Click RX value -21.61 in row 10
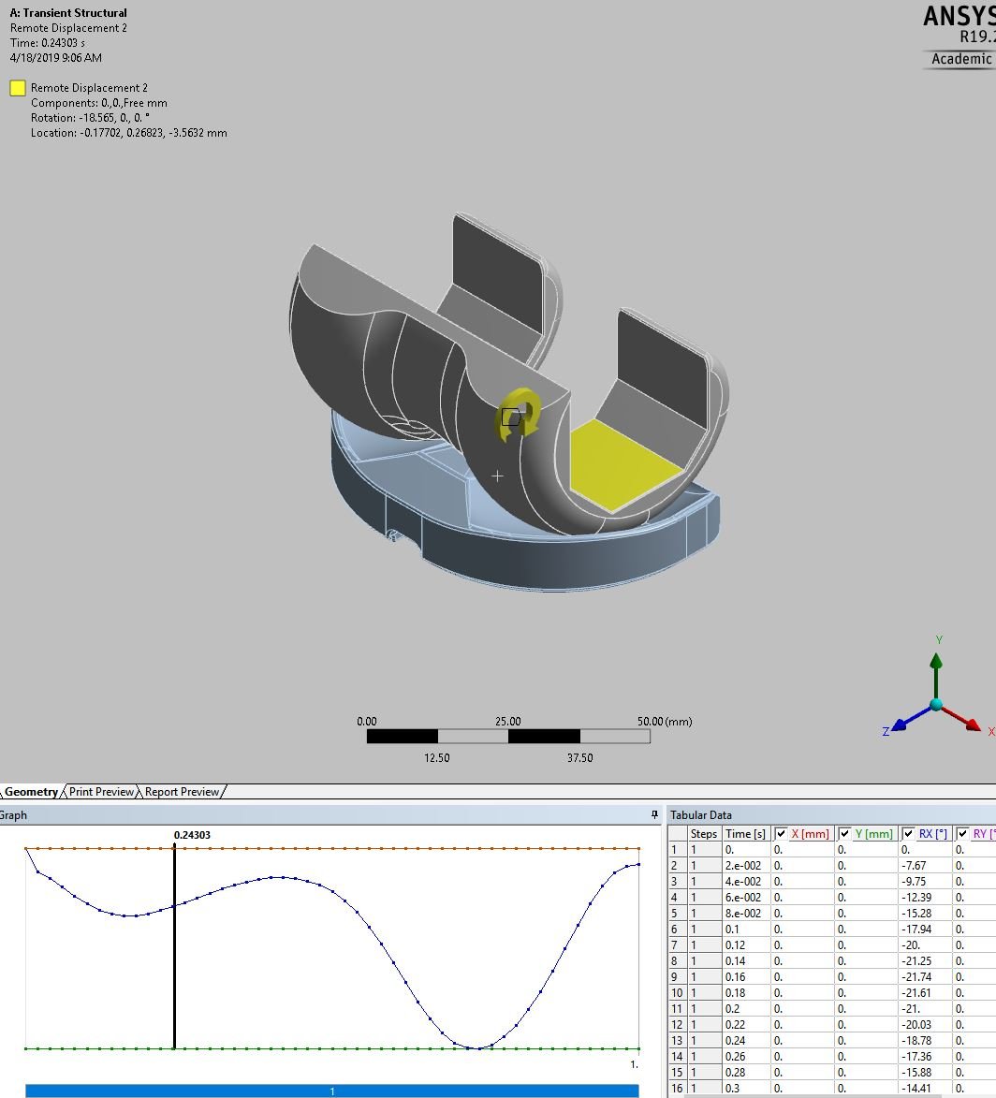 [925, 993]
